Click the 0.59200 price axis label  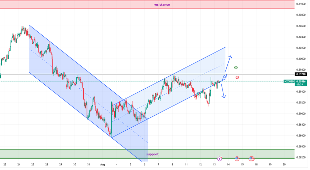coord(301,103)
